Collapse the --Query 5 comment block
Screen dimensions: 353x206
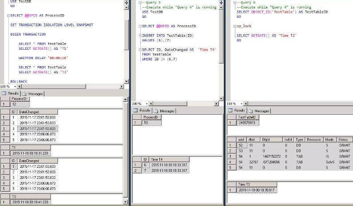140,3
